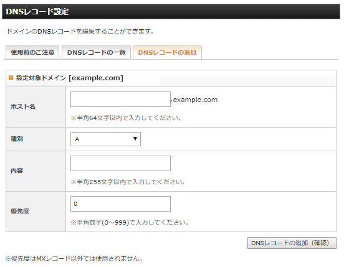Click the 設定対象ドメイン [example.com] heading

pos(70,78)
